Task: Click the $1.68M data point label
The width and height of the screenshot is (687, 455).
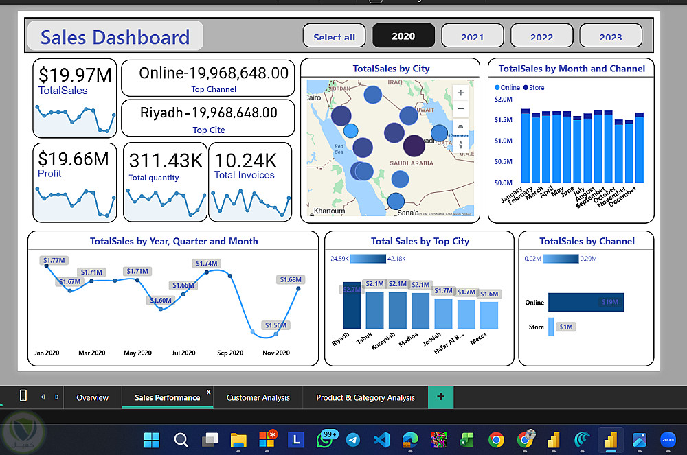Action: [291, 279]
